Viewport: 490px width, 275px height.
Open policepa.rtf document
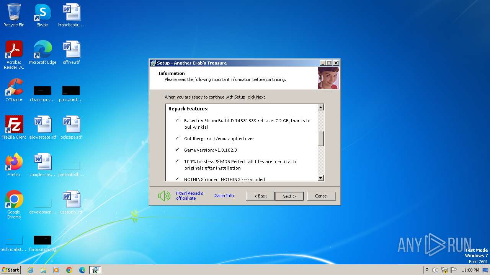pyautogui.click(x=71, y=127)
